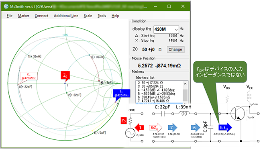Image resolution: width=265 pixels, height=149 pixels.
Task: Open the File menu
Action: tap(10, 16)
